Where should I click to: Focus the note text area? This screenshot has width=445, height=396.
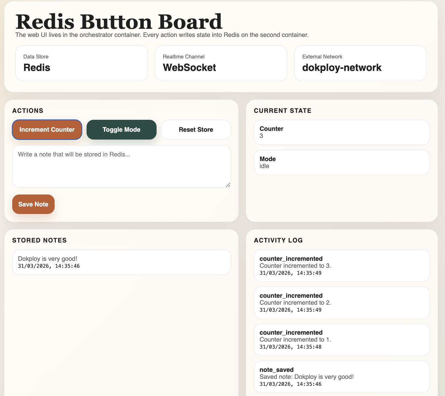click(121, 167)
